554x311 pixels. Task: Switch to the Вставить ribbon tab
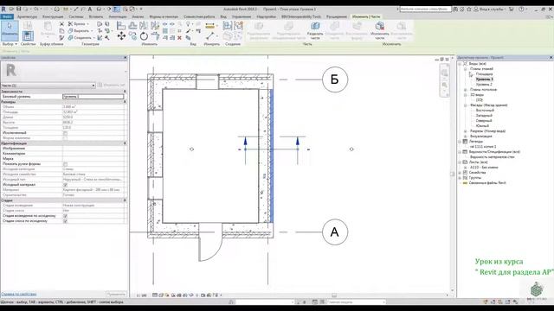point(96,16)
